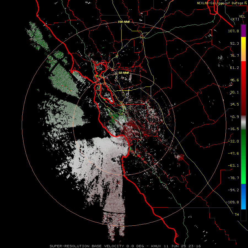Select the -109.8 velocity scale value

coord(232,202)
